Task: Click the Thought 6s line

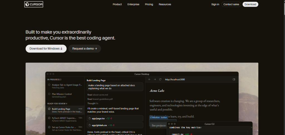Action: coord(93,103)
